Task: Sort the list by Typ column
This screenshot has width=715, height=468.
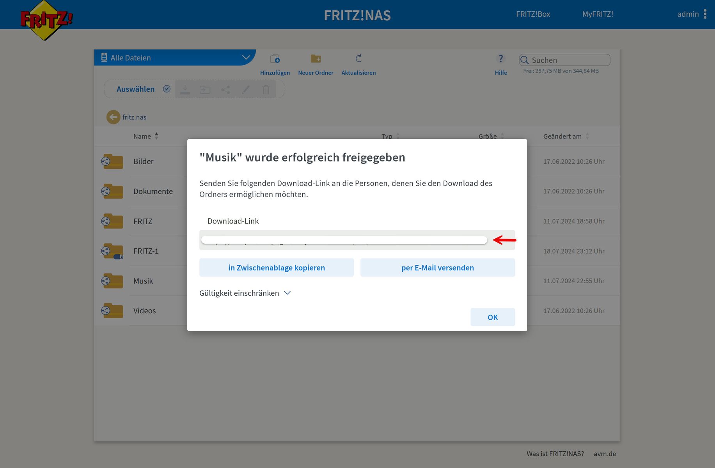Action: click(390, 136)
